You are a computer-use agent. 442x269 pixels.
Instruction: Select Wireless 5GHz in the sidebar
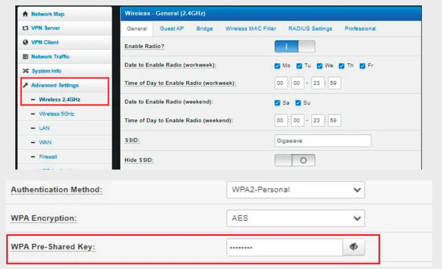click(64, 114)
